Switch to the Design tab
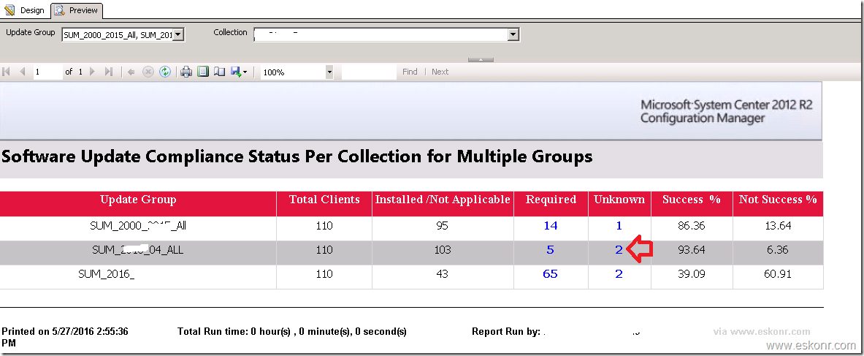The image size is (864, 356). (x=26, y=10)
